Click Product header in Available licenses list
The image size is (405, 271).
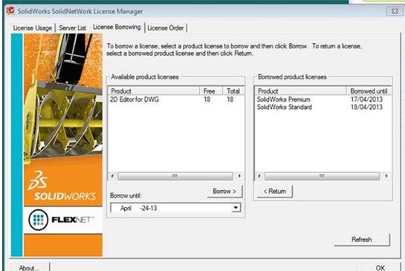pos(154,91)
